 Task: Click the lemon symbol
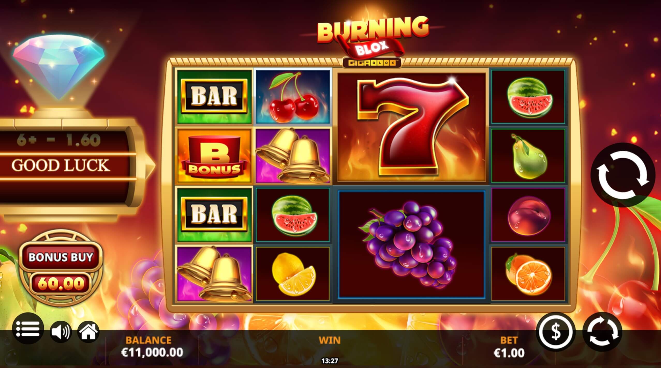293,274
